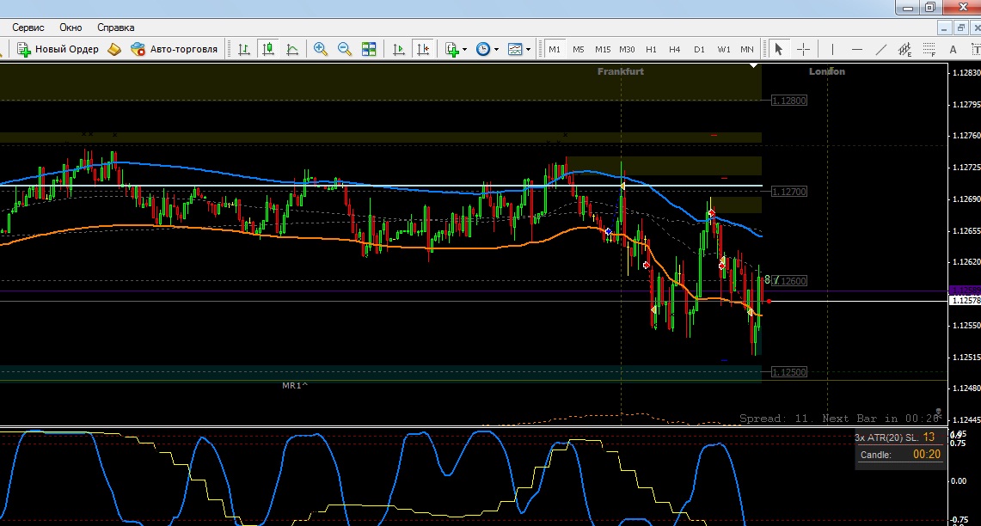Switch to MN monthly timeframe

click(747, 49)
